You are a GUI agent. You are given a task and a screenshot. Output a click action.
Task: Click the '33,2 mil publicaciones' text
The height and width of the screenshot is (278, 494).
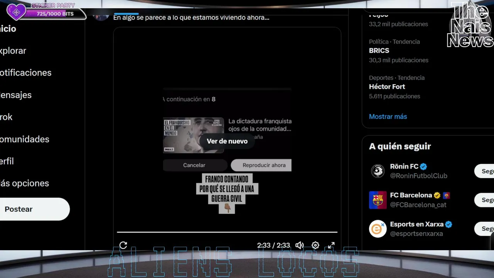point(398,24)
